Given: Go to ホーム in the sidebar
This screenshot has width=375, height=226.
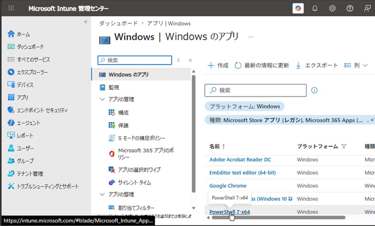Looking at the screenshot, I should click(19, 34).
